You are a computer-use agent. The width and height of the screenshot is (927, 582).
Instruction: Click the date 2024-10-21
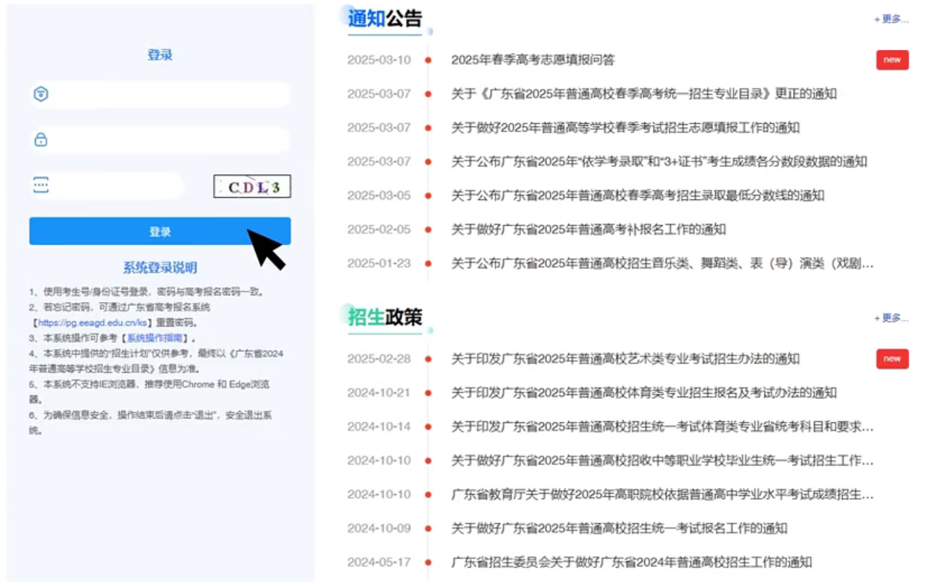click(x=379, y=393)
